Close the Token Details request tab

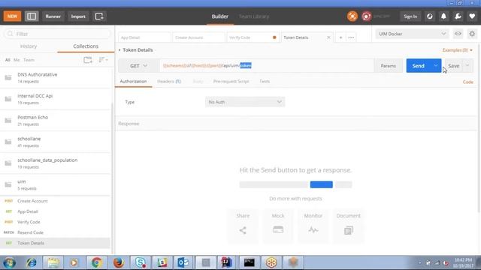click(328, 37)
